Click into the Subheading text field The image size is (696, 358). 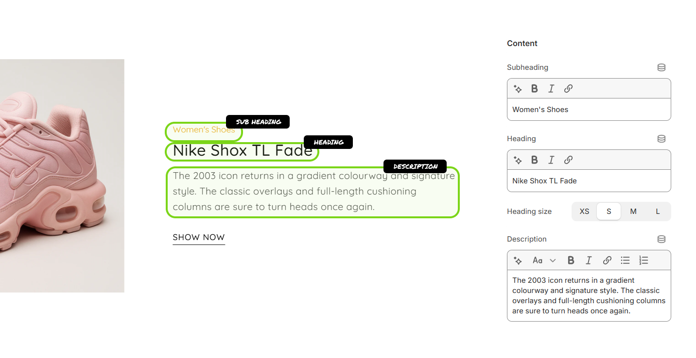589,110
